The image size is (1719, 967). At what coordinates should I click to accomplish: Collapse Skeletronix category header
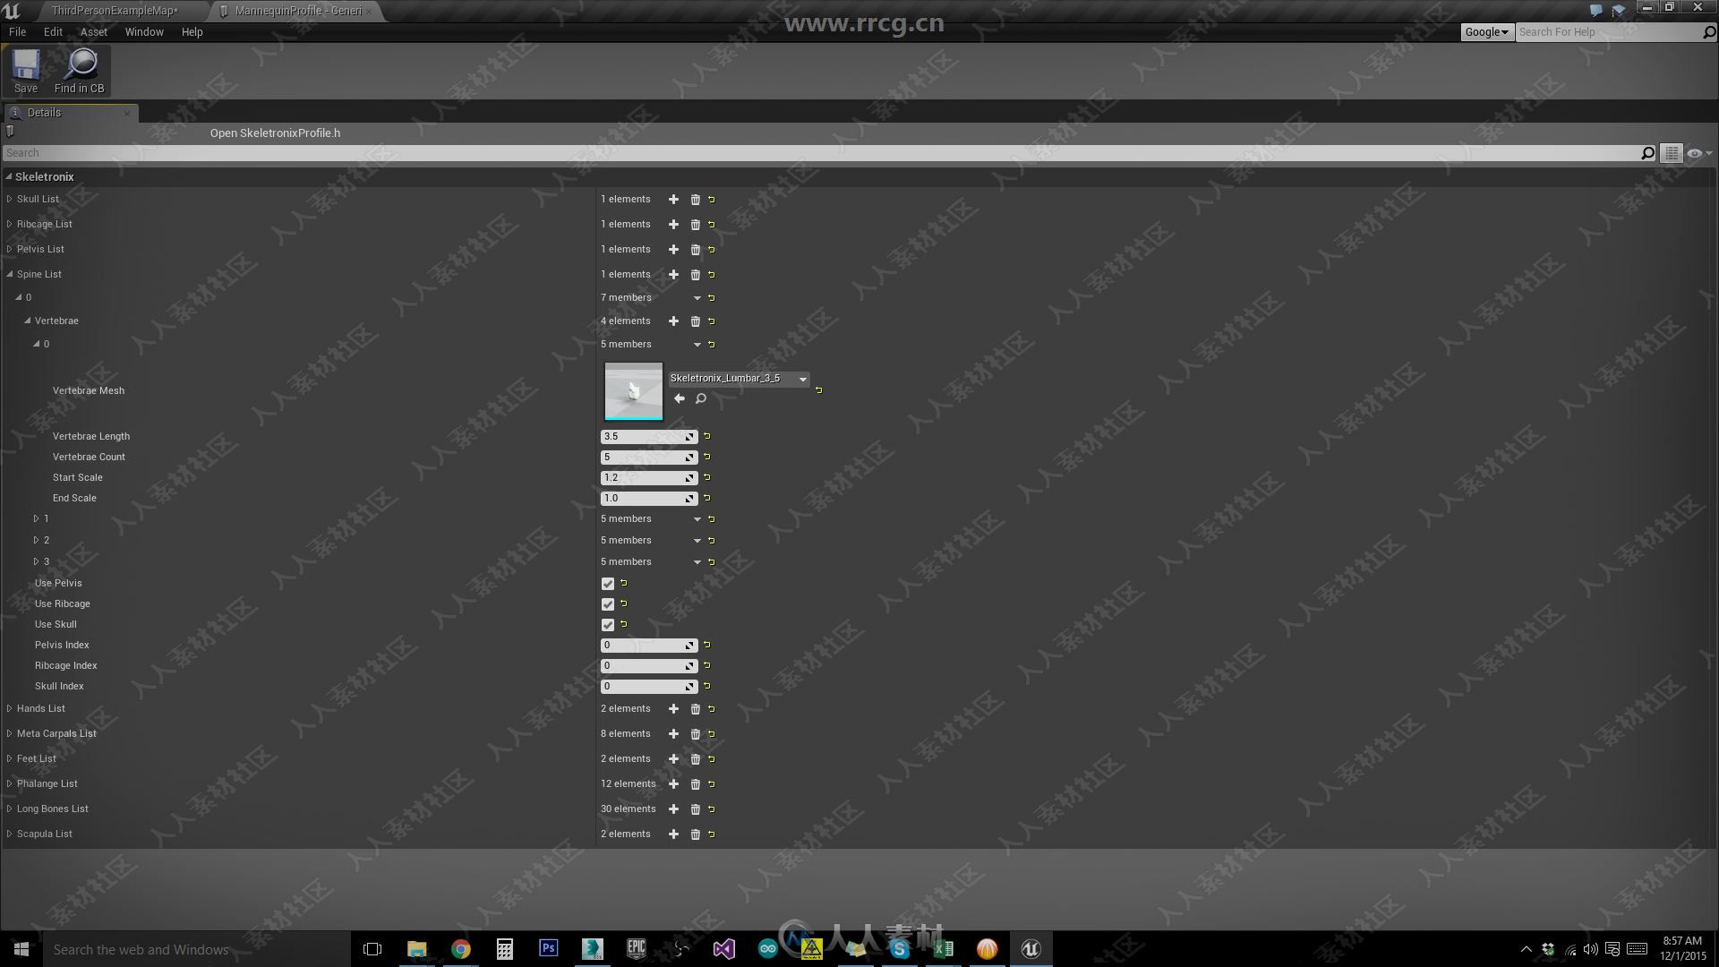pyautogui.click(x=9, y=176)
